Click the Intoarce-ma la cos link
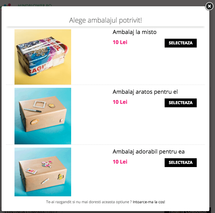 149,202
